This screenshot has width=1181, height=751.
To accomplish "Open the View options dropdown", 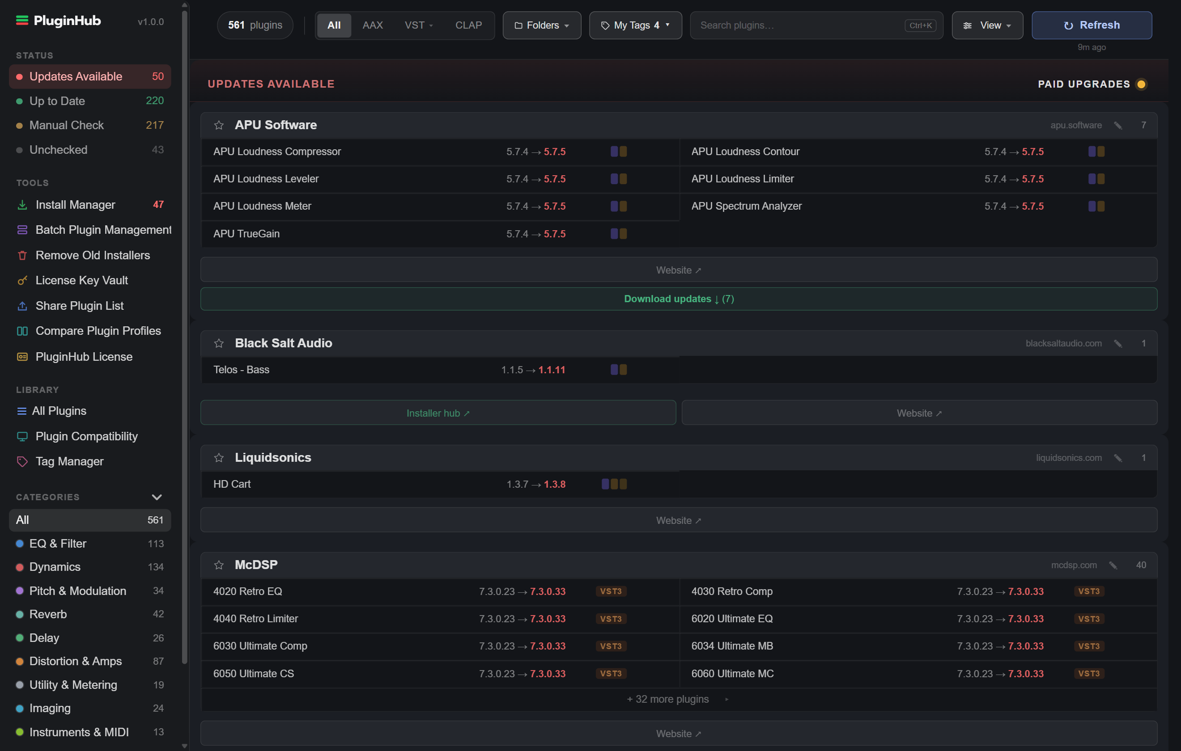I will pyautogui.click(x=987, y=25).
